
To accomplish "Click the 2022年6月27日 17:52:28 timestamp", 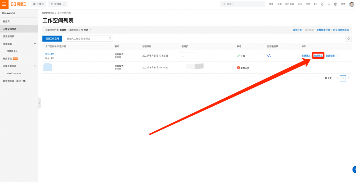I will point(155,56).
